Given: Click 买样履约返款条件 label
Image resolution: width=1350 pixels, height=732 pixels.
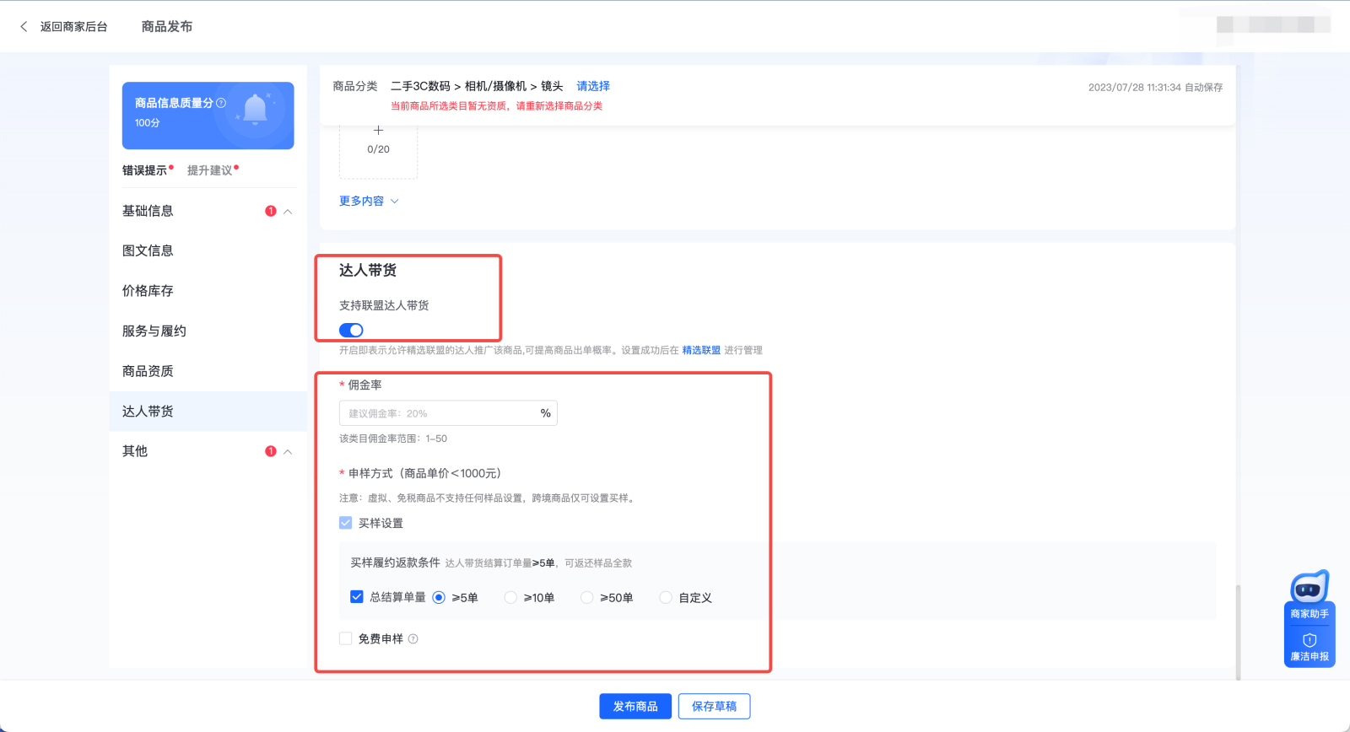Looking at the screenshot, I should (x=395, y=562).
